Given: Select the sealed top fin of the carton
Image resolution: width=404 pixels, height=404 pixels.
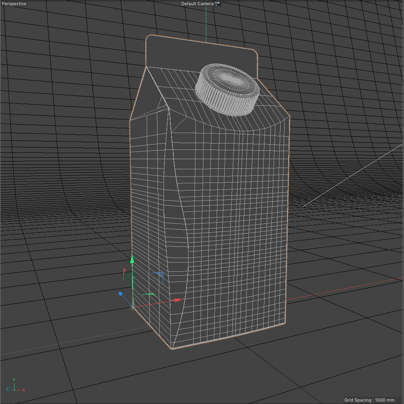Looking at the screenshot, I should tap(201, 55).
